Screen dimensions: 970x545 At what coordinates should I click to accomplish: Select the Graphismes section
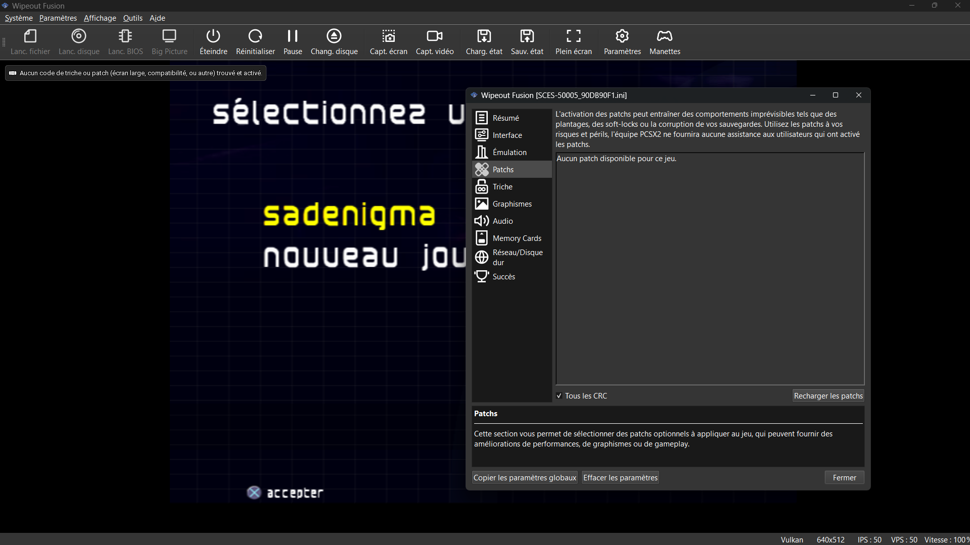[x=512, y=204]
